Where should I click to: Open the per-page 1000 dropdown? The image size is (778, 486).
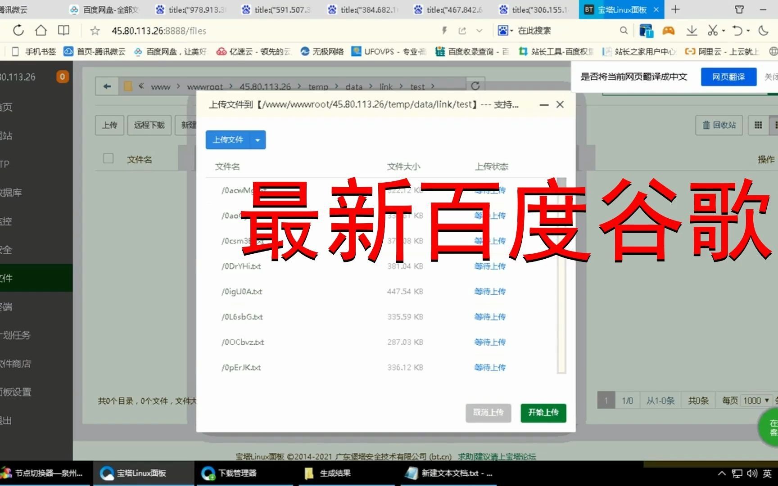pos(756,400)
